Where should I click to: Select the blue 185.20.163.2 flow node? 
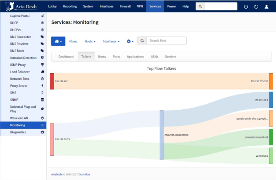pyautogui.click(x=271, y=100)
